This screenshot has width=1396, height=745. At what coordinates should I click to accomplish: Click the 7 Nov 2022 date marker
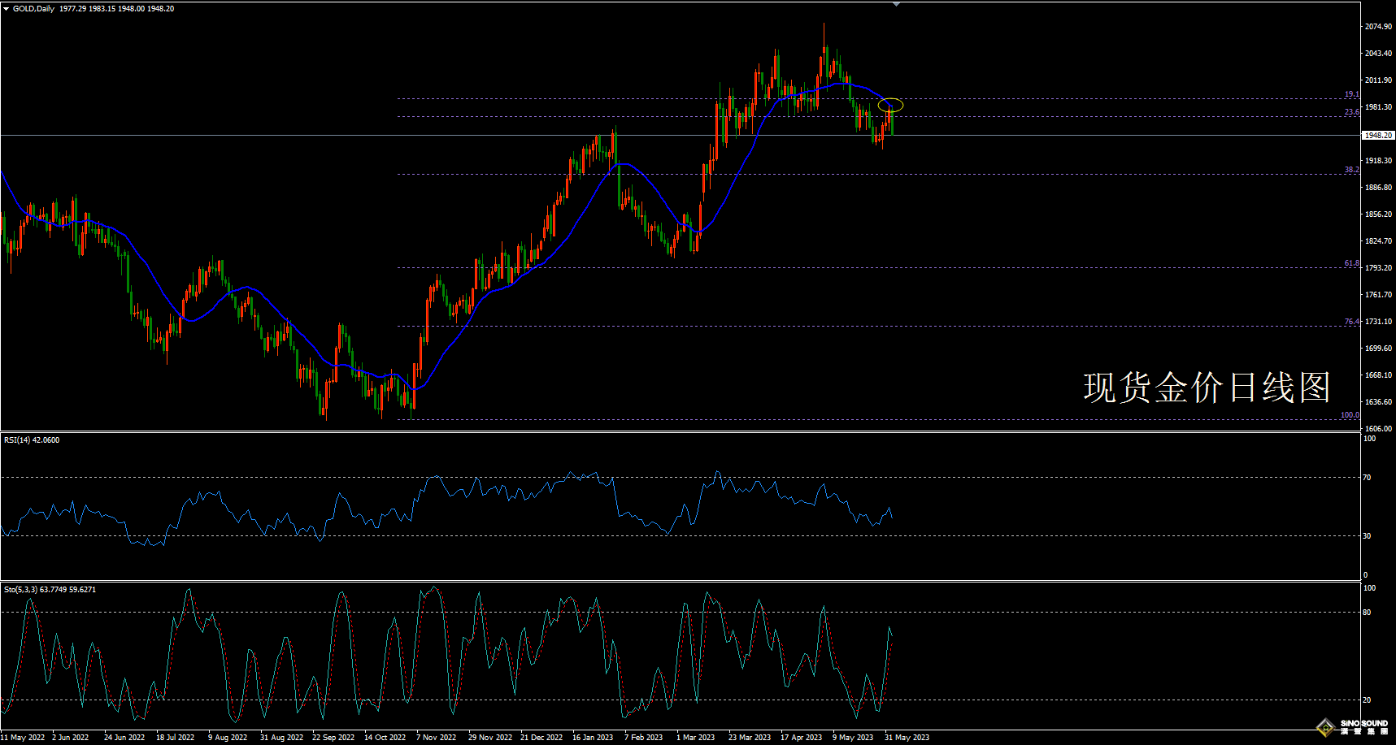(437, 738)
